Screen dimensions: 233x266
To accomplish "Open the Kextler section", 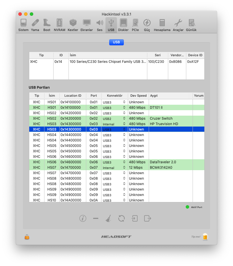I will [73, 25].
